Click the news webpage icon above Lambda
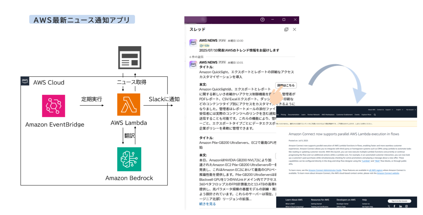Viewport: 423px width, 215px height. [129, 58]
